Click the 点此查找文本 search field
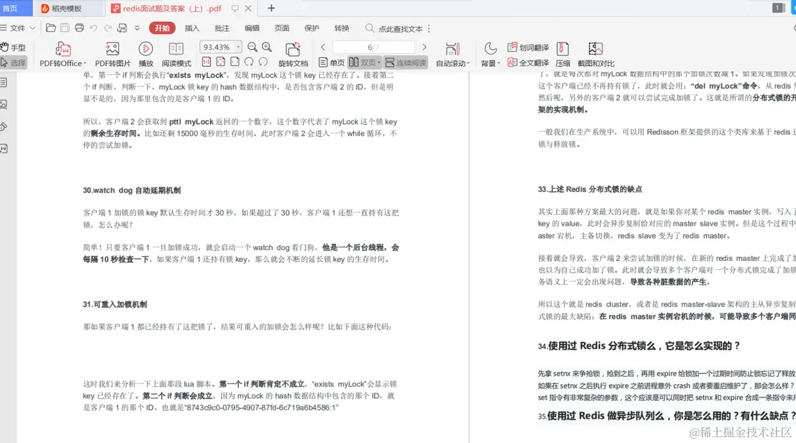796x443 pixels. [x=401, y=29]
